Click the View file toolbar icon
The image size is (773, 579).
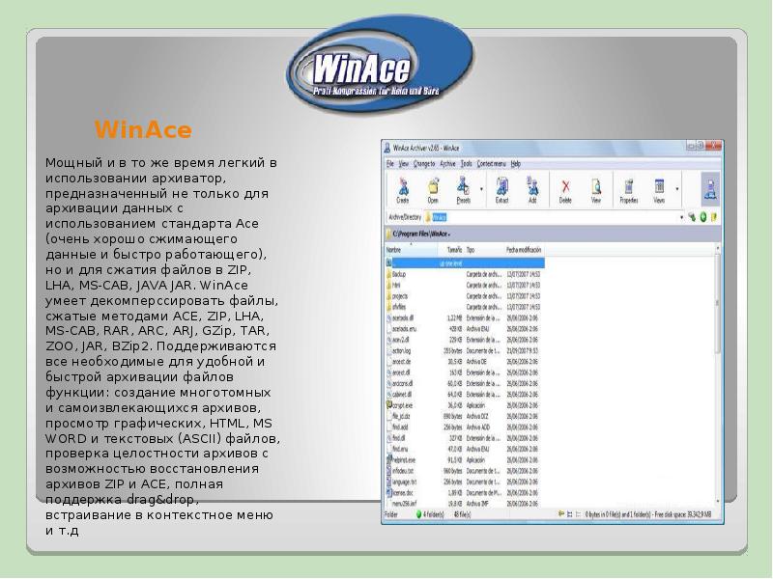(x=596, y=188)
